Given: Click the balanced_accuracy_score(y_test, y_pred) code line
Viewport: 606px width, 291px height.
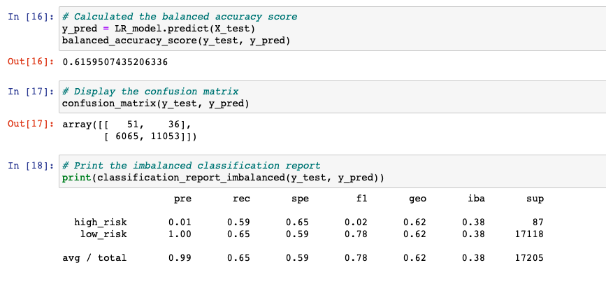Looking at the screenshot, I should pos(176,41).
